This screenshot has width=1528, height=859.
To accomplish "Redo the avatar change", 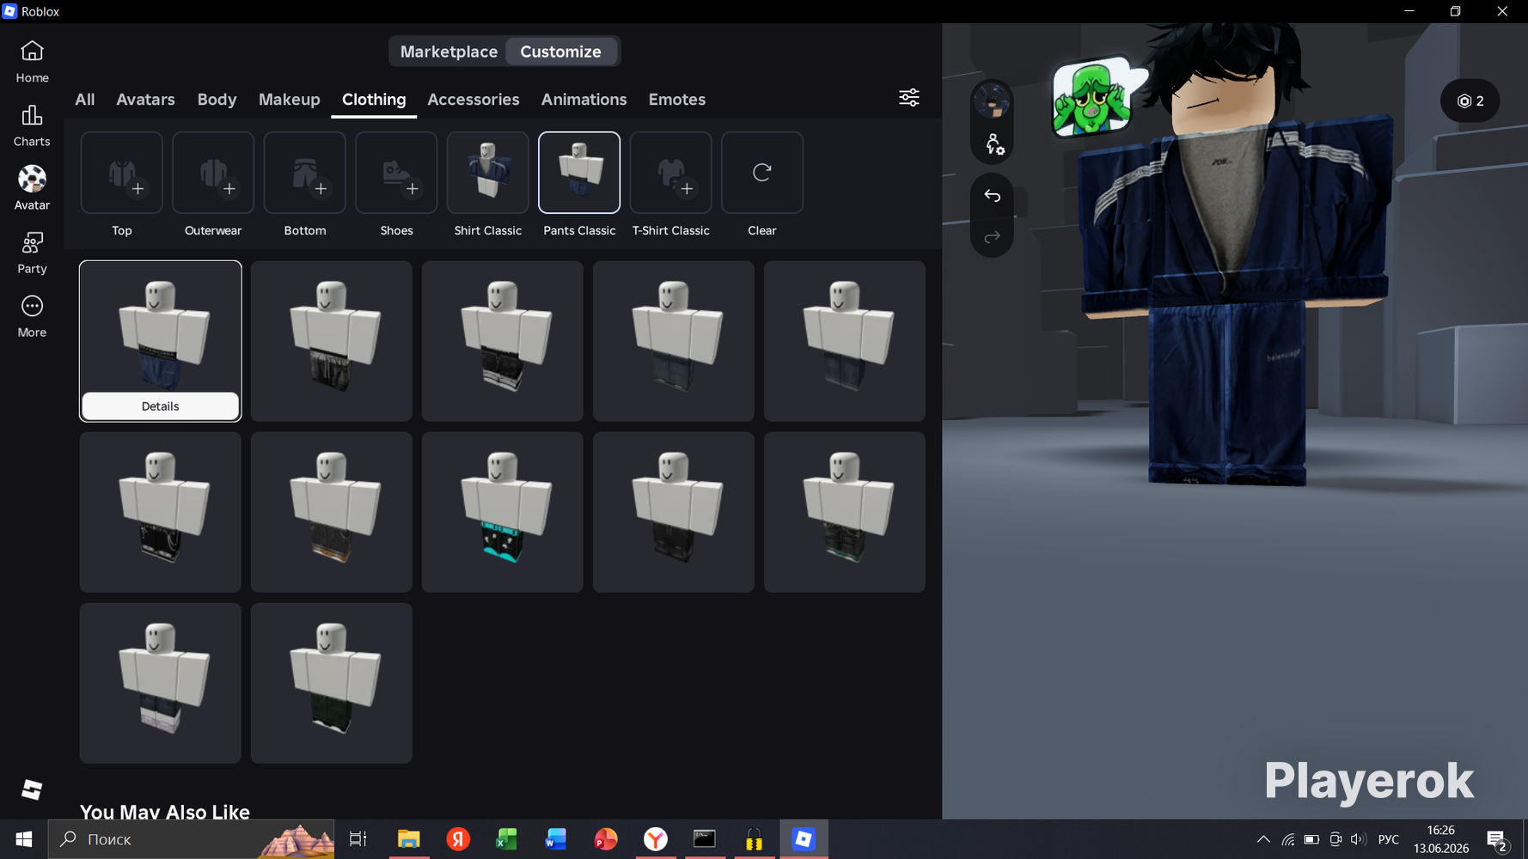I will (x=992, y=237).
